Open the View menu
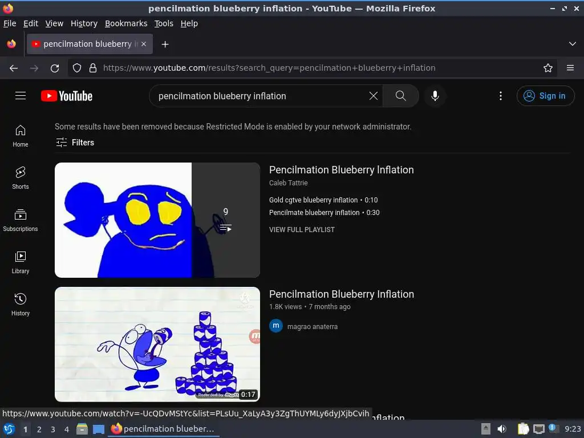The image size is (584, 438). (x=54, y=23)
